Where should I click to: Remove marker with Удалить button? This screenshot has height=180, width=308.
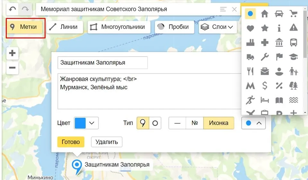point(107,142)
